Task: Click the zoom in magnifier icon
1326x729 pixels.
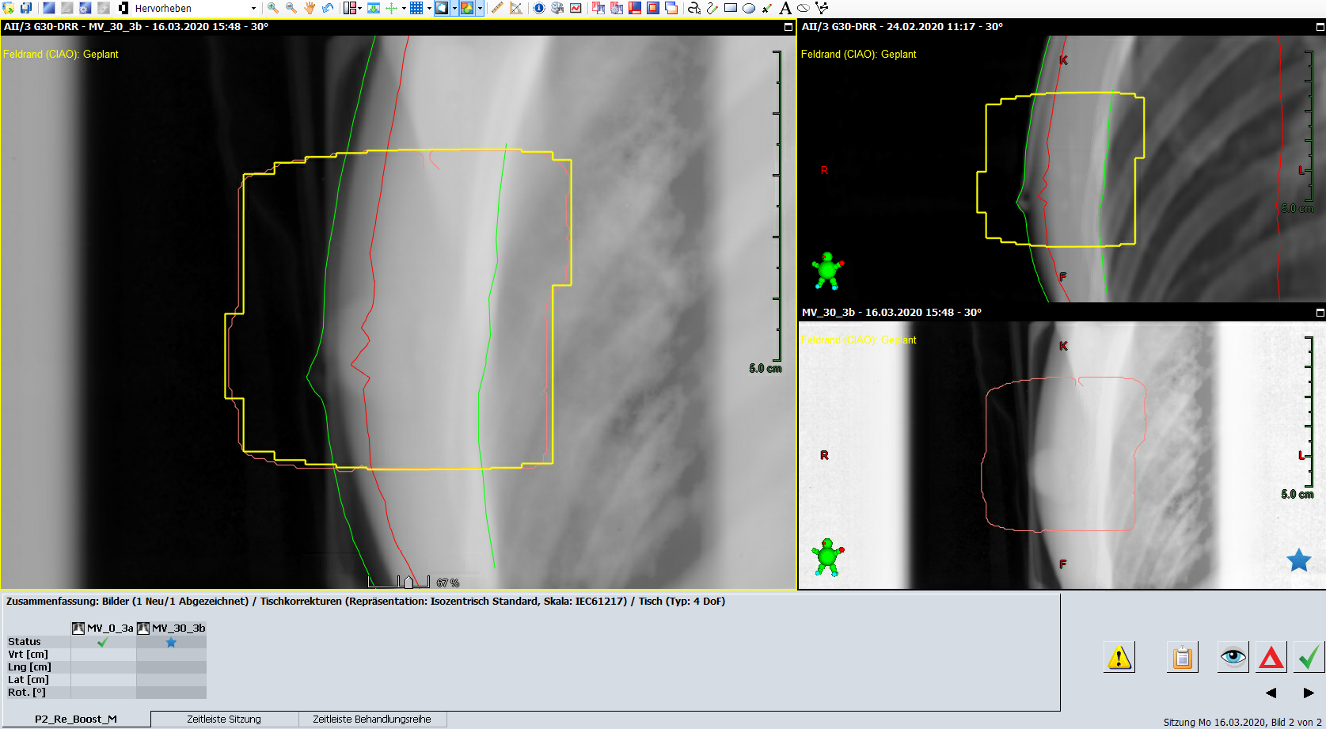Action: [272, 8]
